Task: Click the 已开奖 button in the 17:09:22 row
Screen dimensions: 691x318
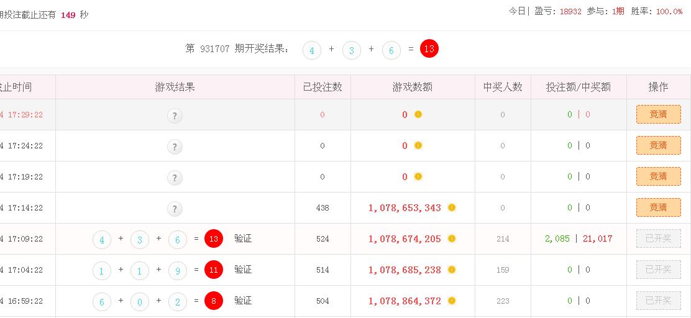Action: [658, 238]
